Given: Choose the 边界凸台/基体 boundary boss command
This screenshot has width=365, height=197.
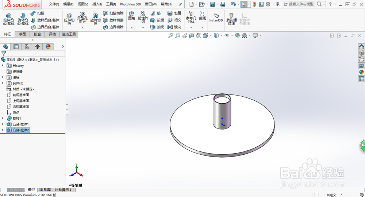Looking at the screenshot, I should pos(45,27).
